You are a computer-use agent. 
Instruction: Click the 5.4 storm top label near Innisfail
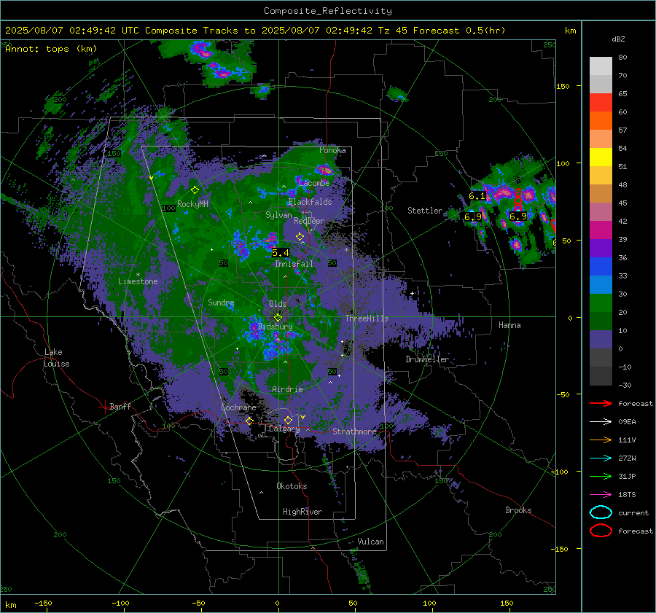click(x=281, y=252)
